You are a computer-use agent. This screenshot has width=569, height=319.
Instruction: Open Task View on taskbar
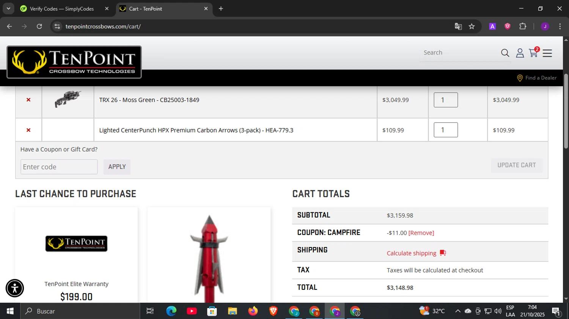150,311
